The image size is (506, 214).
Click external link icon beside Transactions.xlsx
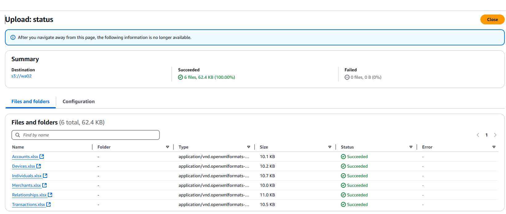48,204
